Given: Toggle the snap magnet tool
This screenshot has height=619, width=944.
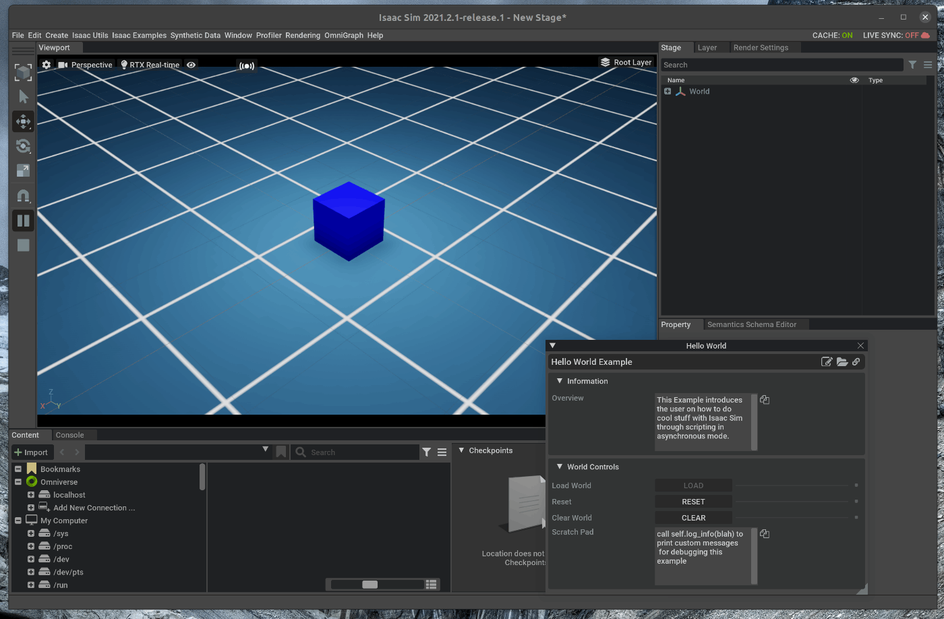Looking at the screenshot, I should 23,196.
